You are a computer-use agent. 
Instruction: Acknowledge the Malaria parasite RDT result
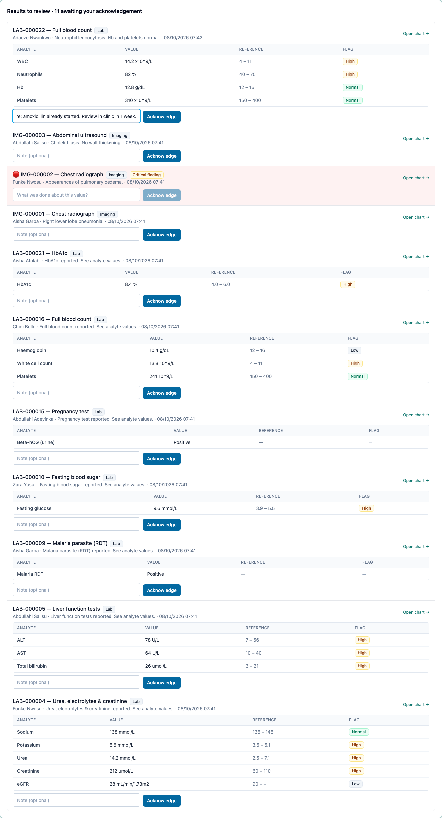(x=162, y=590)
